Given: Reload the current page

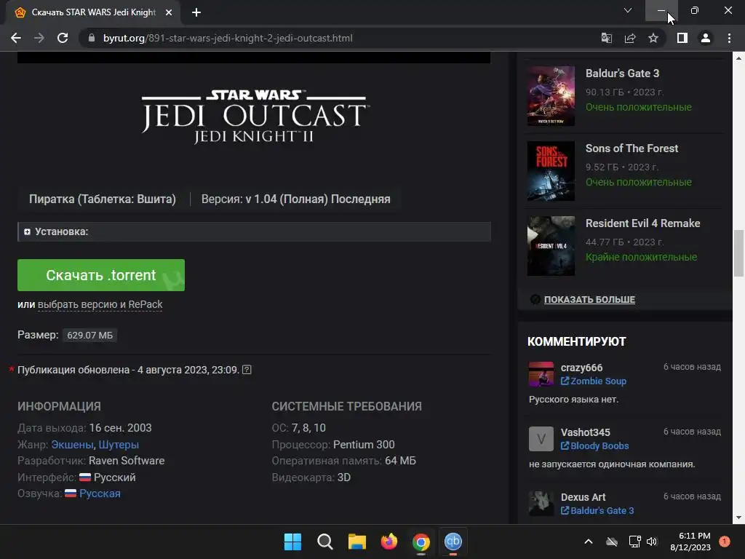Looking at the screenshot, I should (63, 38).
